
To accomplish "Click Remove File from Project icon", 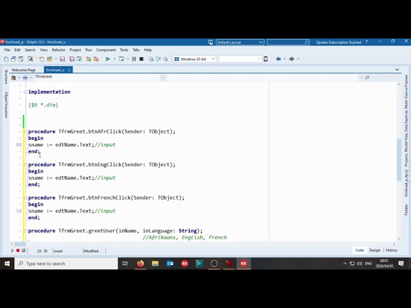I will (x=96, y=59).
